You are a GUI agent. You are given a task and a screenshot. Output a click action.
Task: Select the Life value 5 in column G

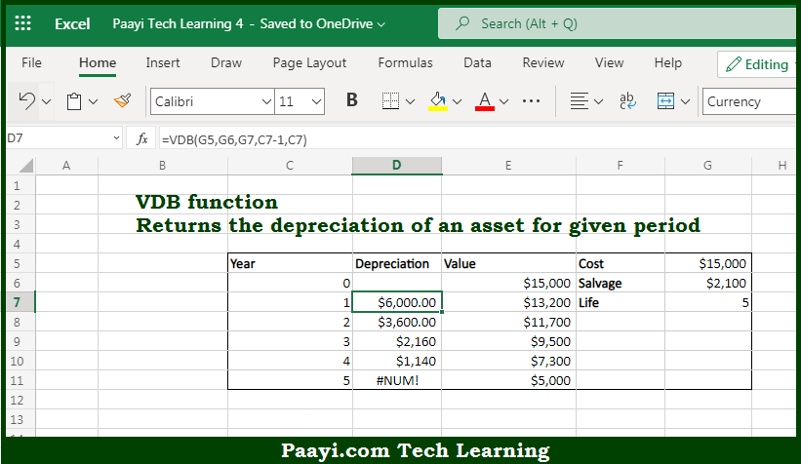tap(708, 302)
